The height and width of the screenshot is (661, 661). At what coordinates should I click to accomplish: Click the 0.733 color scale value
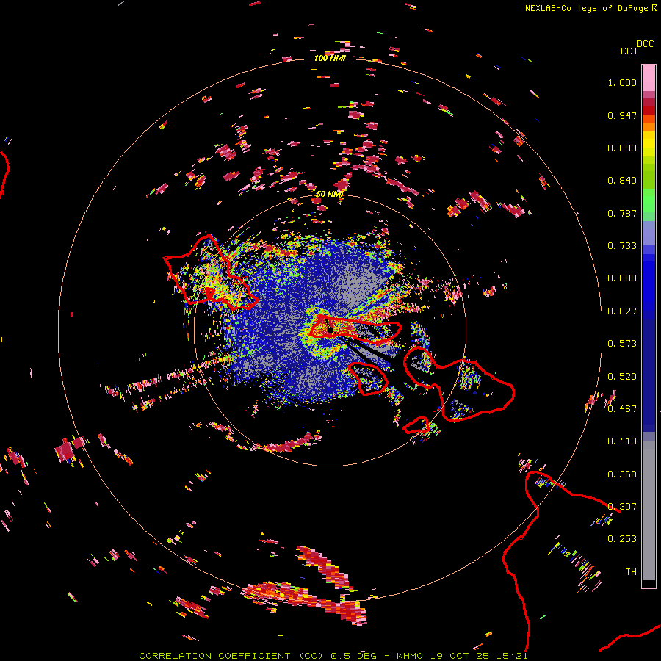(x=622, y=246)
